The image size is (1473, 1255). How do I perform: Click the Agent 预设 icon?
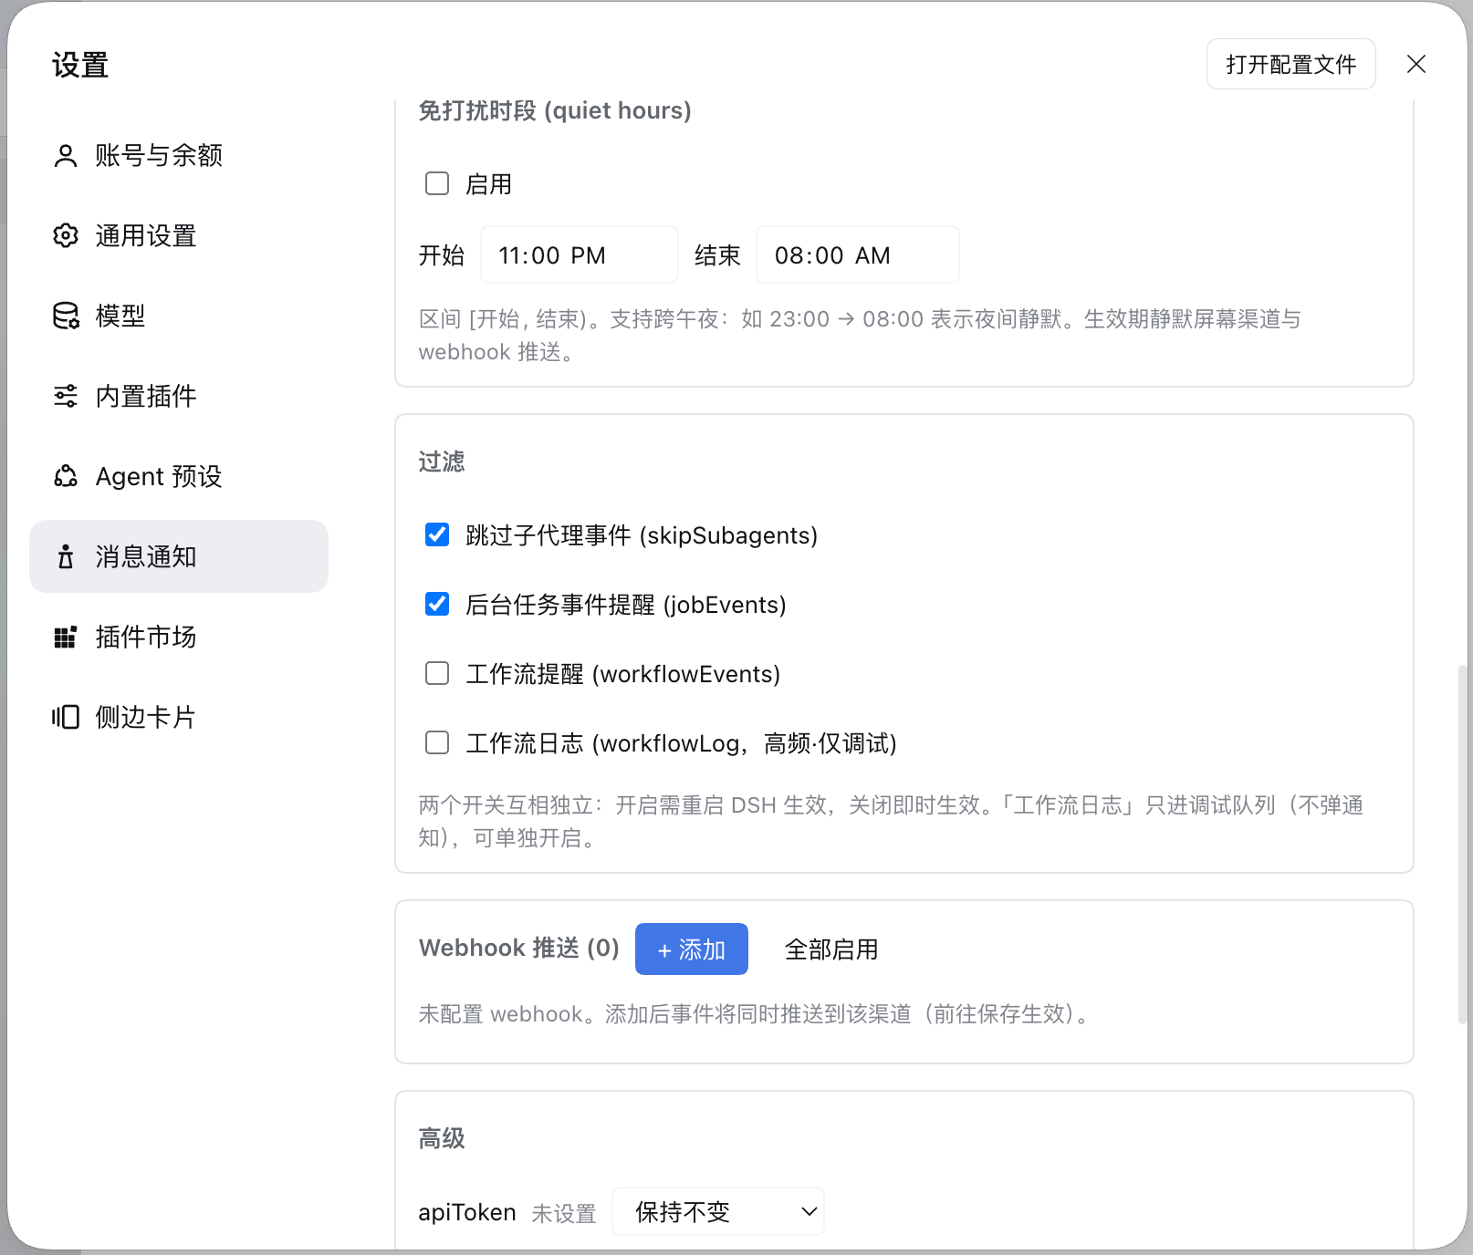tap(65, 477)
